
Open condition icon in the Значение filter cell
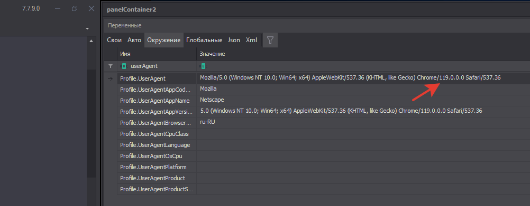203,66
